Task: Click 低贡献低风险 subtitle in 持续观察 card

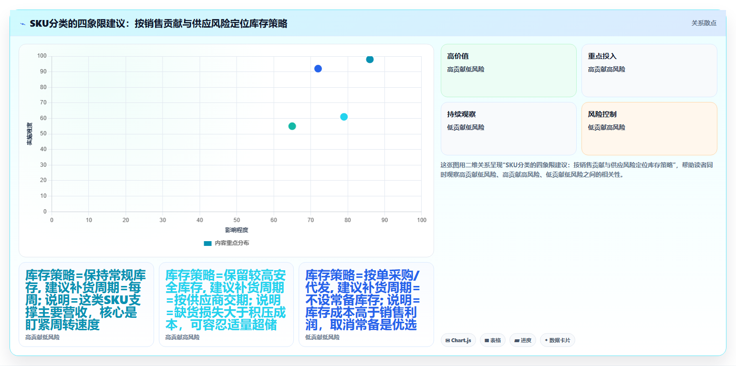Action: [x=466, y=128]
